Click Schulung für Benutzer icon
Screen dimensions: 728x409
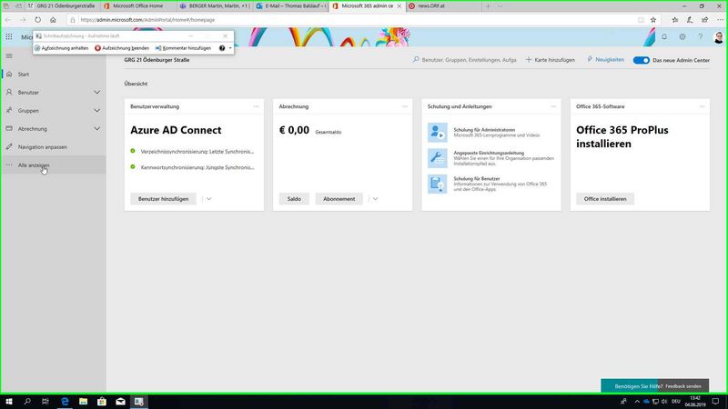[x=438, y=185]
